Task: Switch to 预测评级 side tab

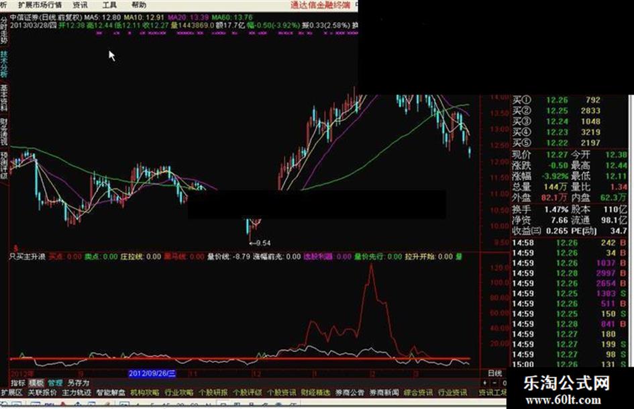Action: point(3,165)
